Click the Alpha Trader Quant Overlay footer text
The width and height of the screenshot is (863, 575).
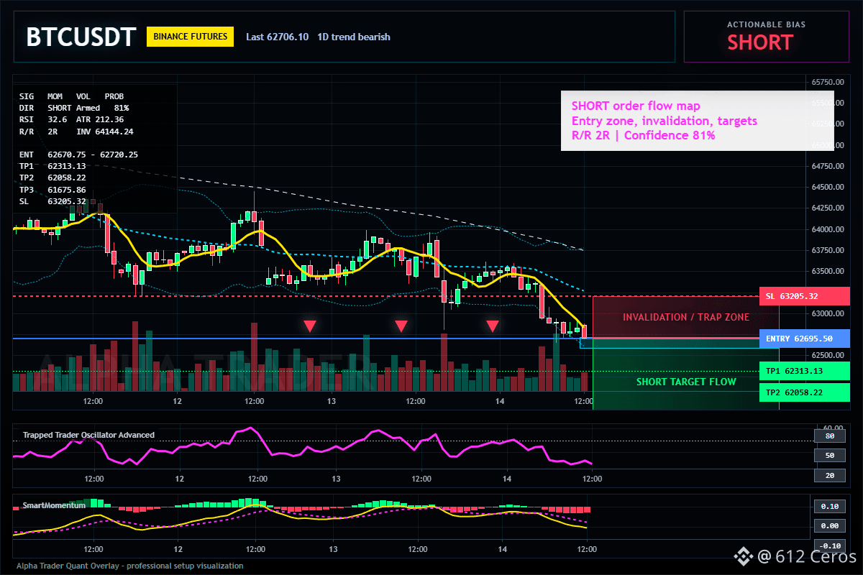pos(130,566)
